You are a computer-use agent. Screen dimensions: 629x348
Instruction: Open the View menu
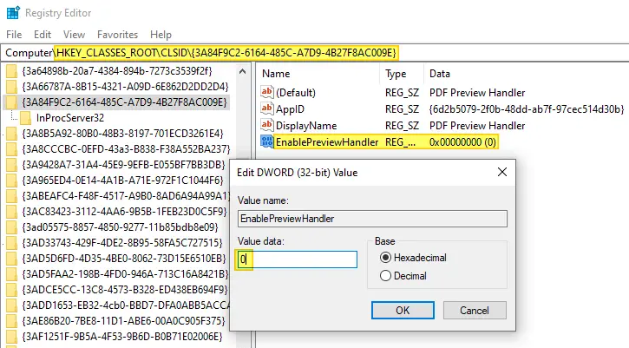(x=75, y=35)
